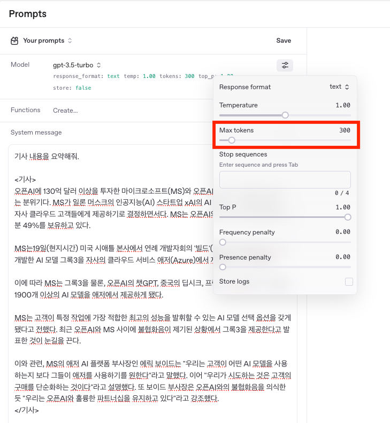Click the line 기사 내용을 요약해줘.
This screenshot has width=390, height=423.
[x=47, y=156]
